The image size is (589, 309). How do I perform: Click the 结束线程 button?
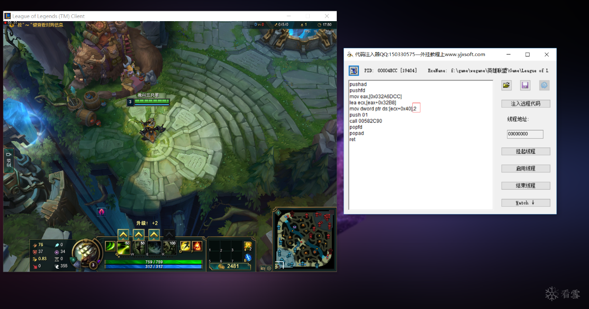pyautogui.click(x=526, y=186)
